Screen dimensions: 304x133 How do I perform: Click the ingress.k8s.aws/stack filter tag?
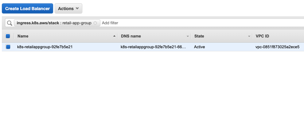pyautogui.click(x=54, y=23)
